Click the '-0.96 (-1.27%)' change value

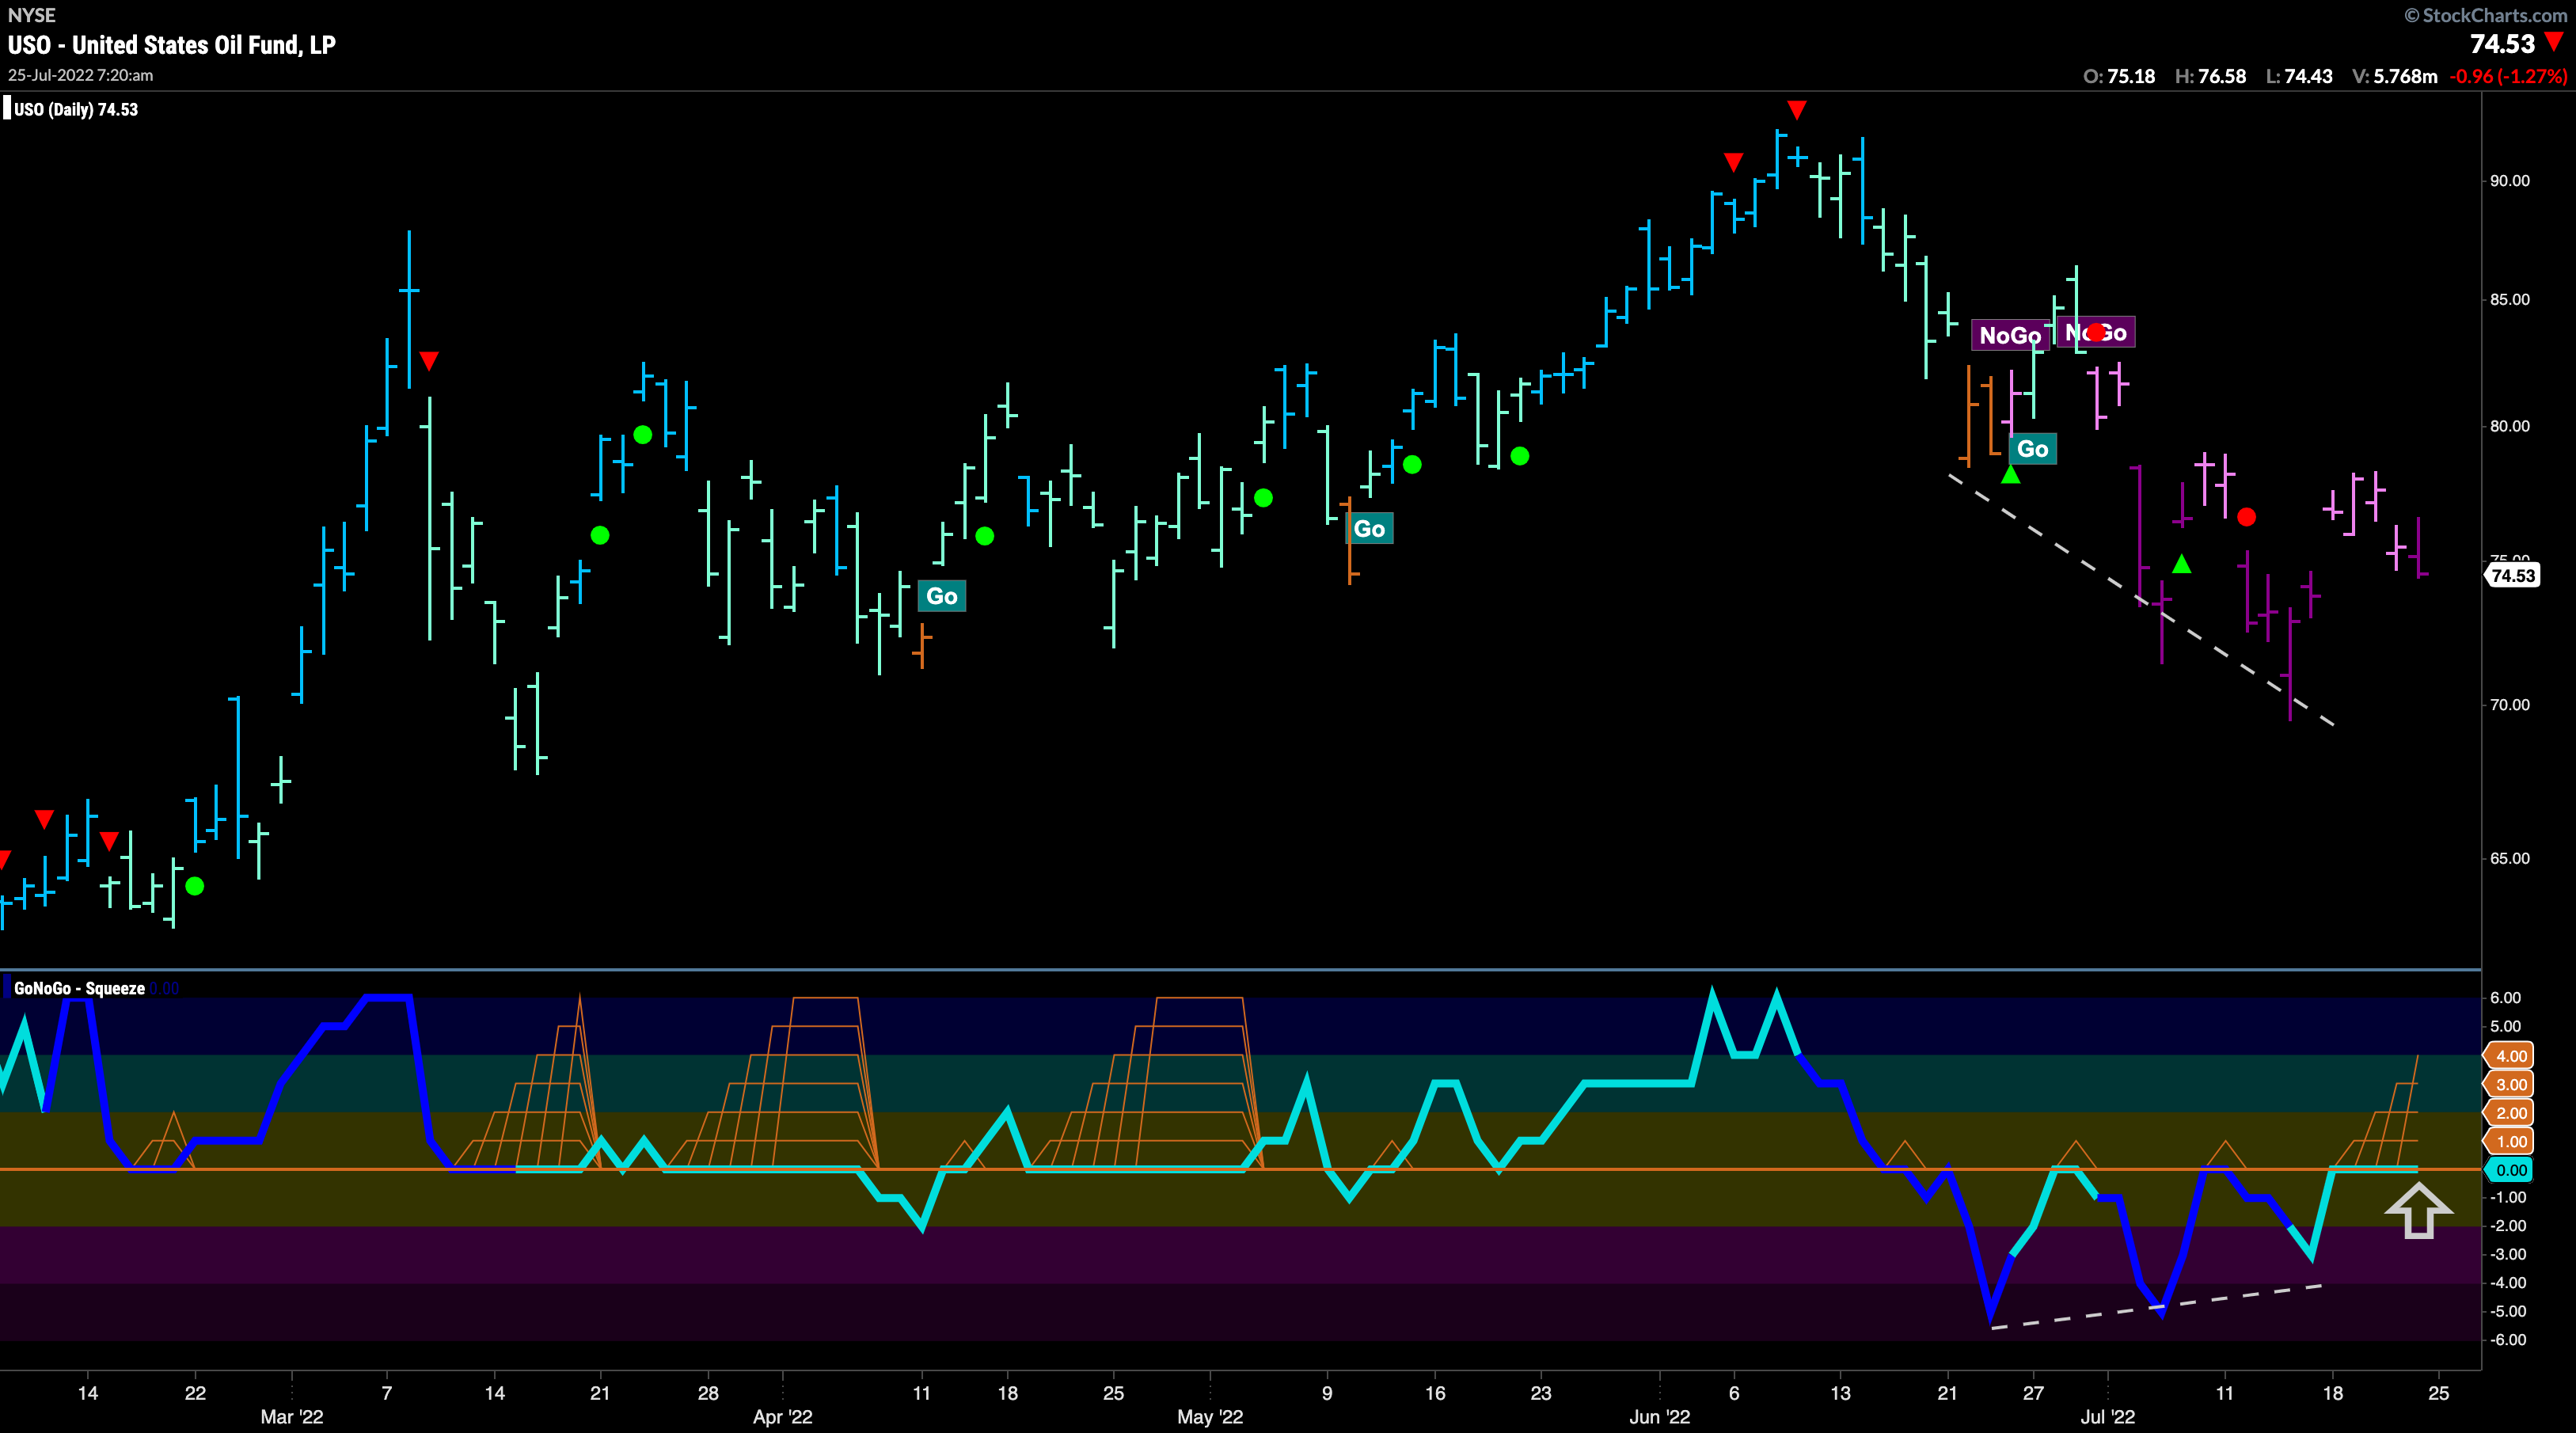click(2508, 76)
